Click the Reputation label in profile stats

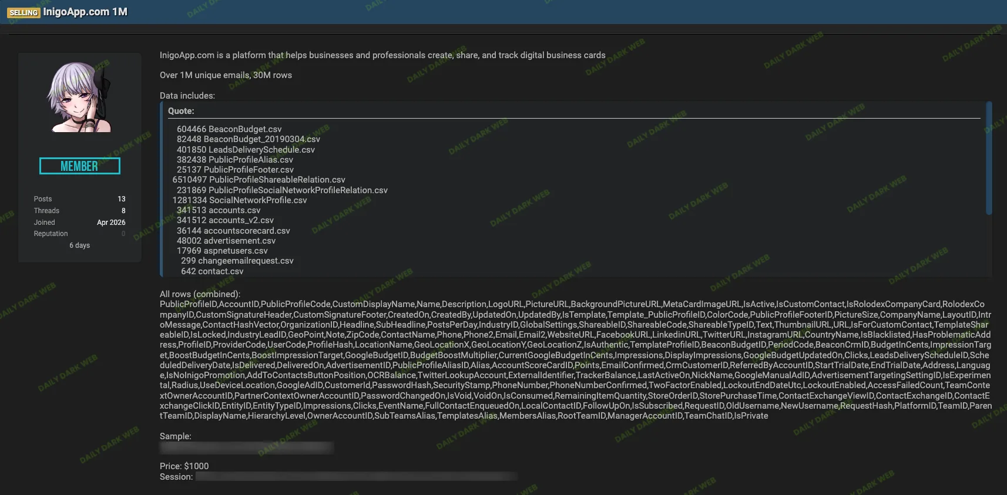coord(51,234)
